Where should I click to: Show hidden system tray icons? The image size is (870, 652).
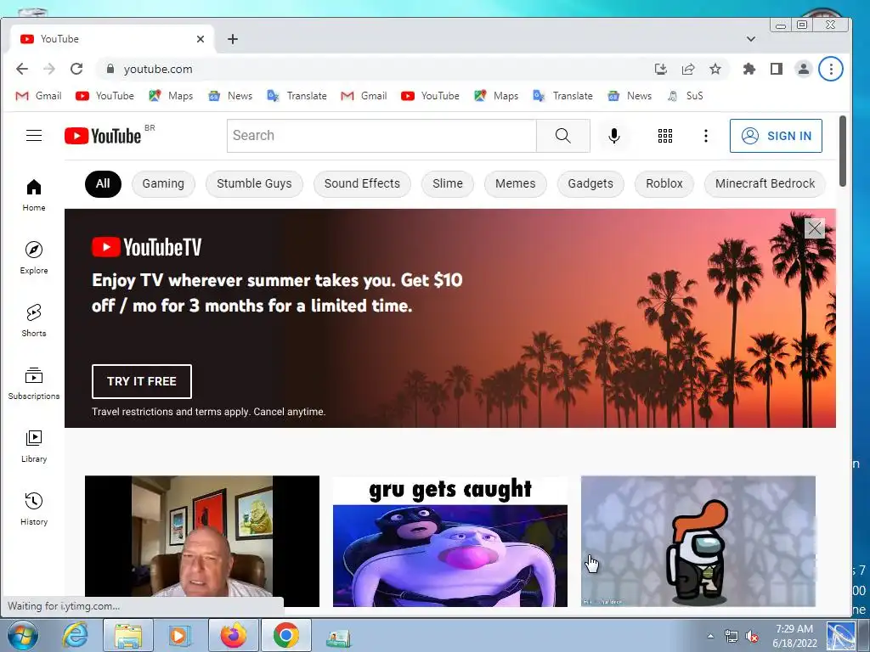(x=710, y=637)
